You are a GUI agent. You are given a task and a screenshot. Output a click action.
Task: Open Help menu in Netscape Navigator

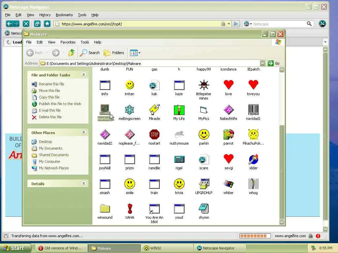tap(95, 15)
